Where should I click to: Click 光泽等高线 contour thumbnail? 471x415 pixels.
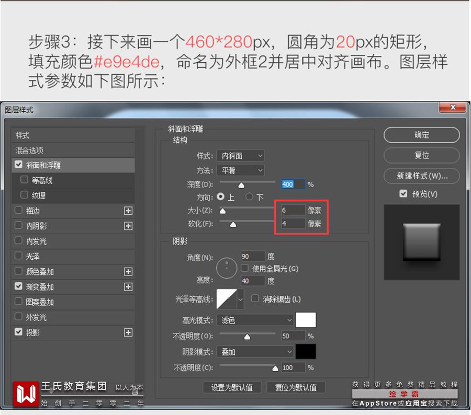tap(227, 299)
